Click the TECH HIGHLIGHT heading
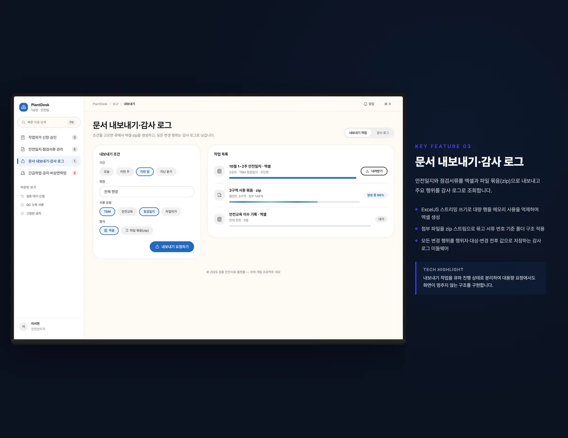 [444, 270]
